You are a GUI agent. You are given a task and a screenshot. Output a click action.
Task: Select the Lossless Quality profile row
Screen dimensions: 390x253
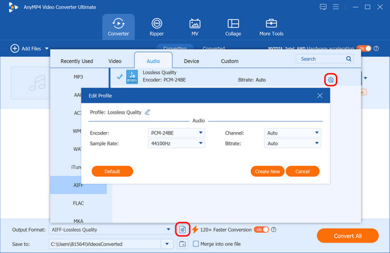click(x=235, y=77)
